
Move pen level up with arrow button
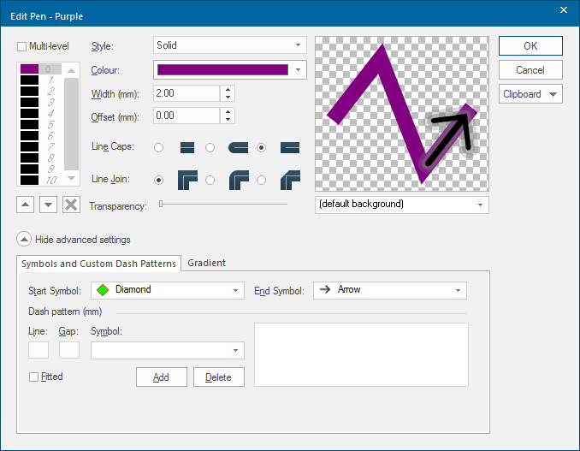pos(25,205)
